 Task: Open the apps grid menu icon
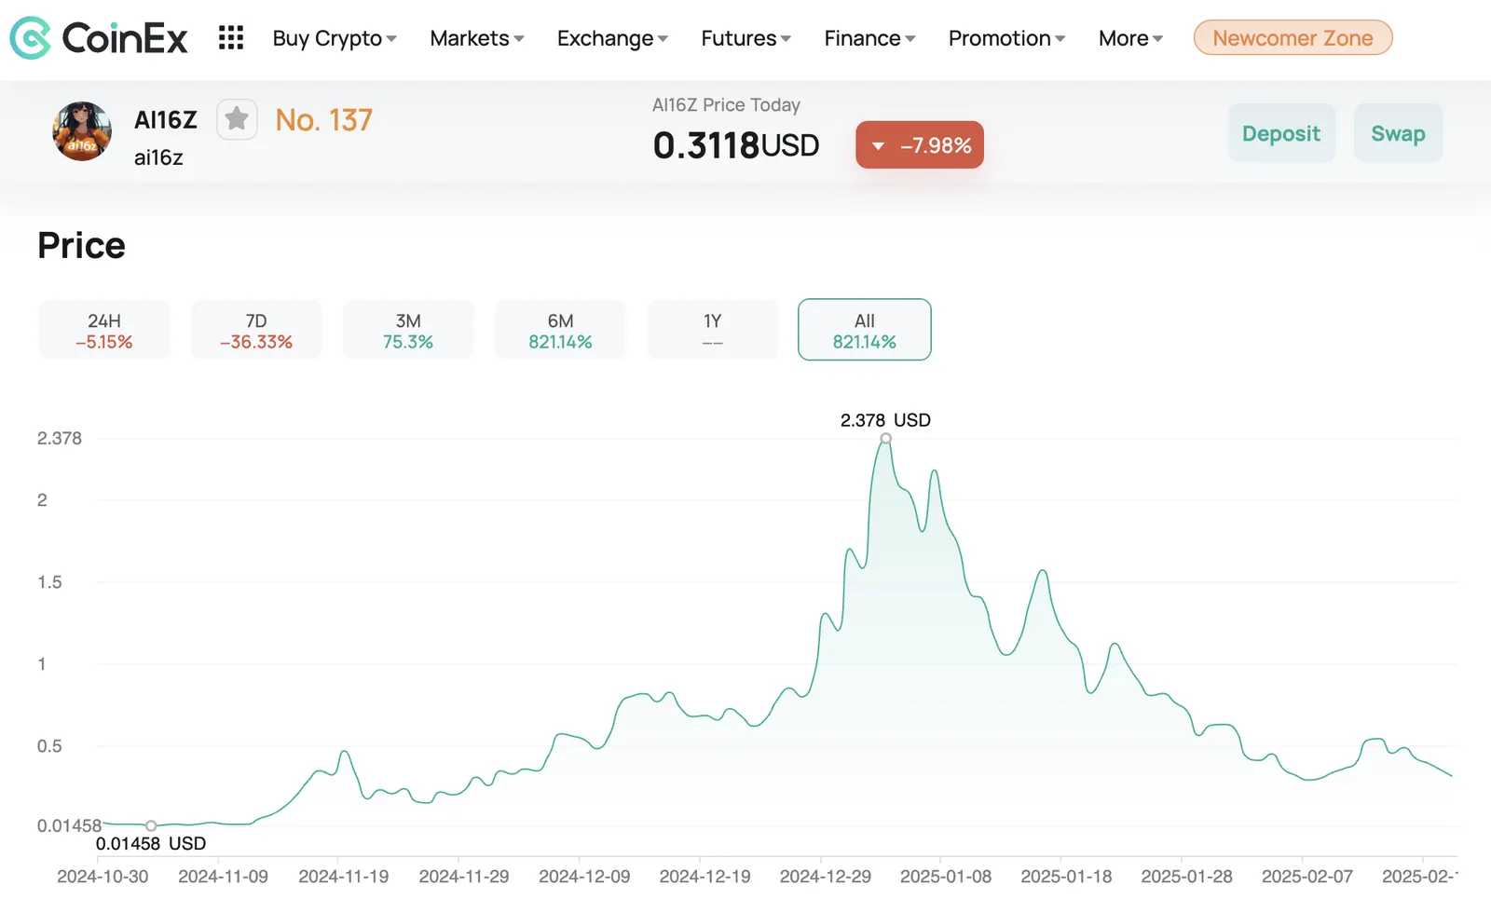pyautogui.click(x=231, y=38)
